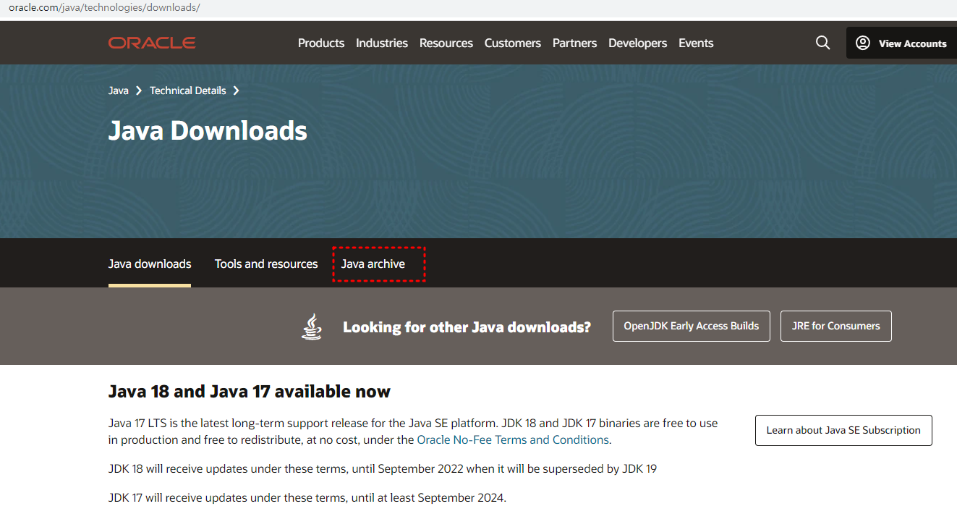Click Learn about Java SE Subscription
Screen dimensions: 957x522
tap(843, 430)
